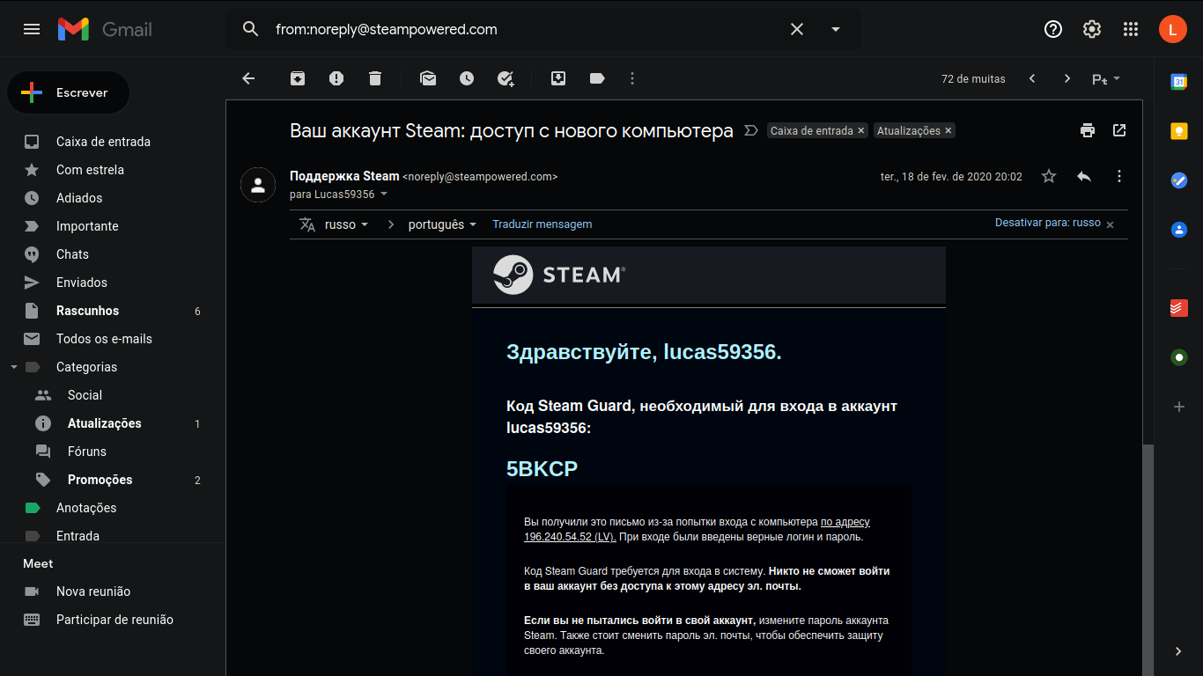The height and width of the screenshot is (676, 1203).
Task: Open the Settings gear
Action: tap(1092, 29)
